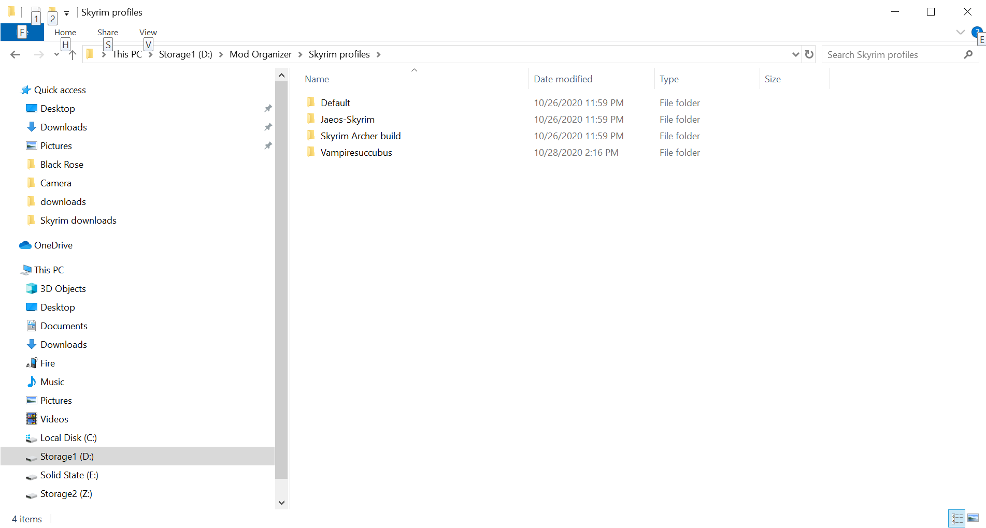The width and height of the screenshot is (986, 528).
Task: Unpin Downloads via its pin icon
Action: point(268,127)
